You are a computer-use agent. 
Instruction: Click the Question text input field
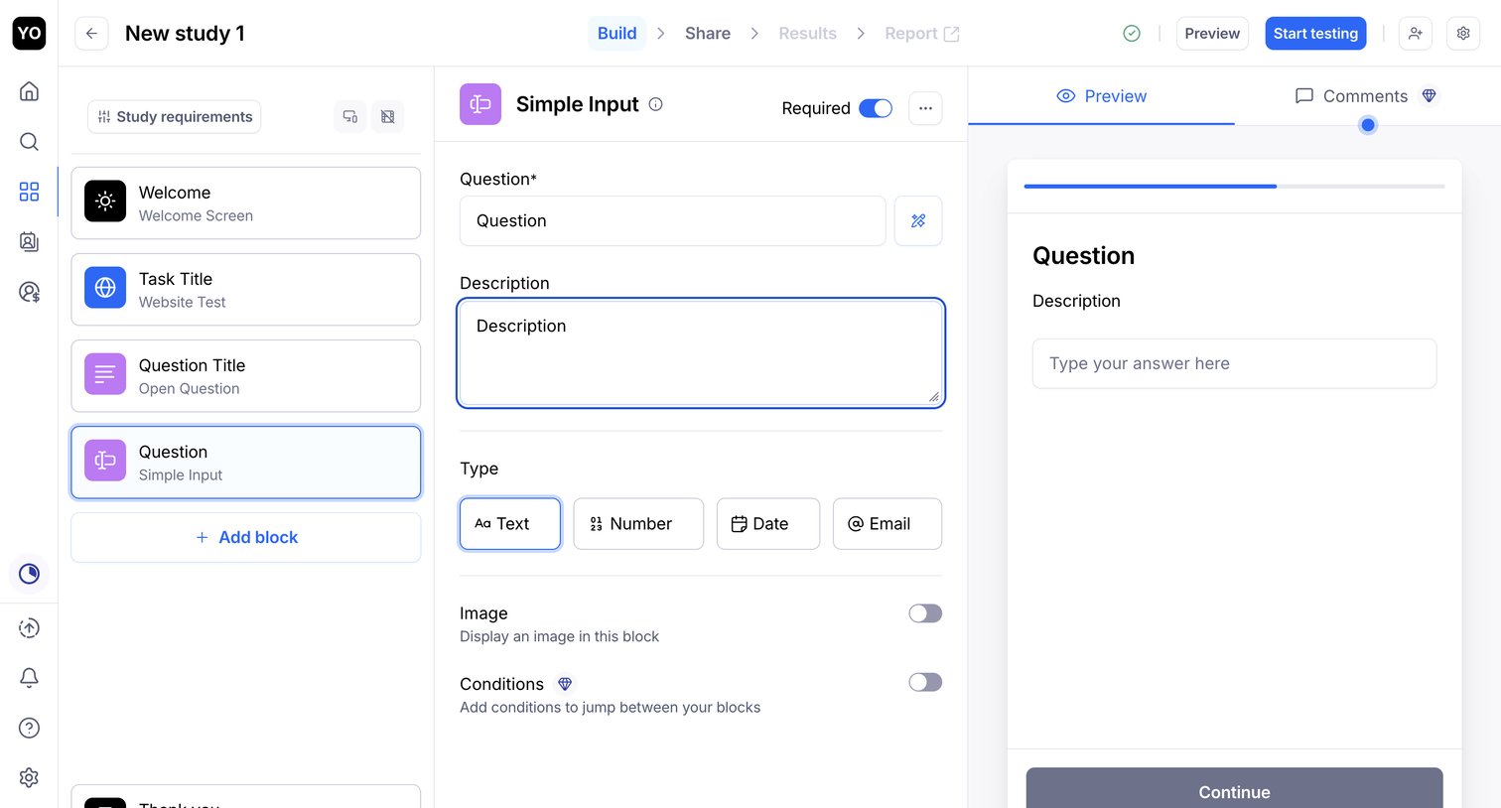pyautogui.click(x=672, y=220)
